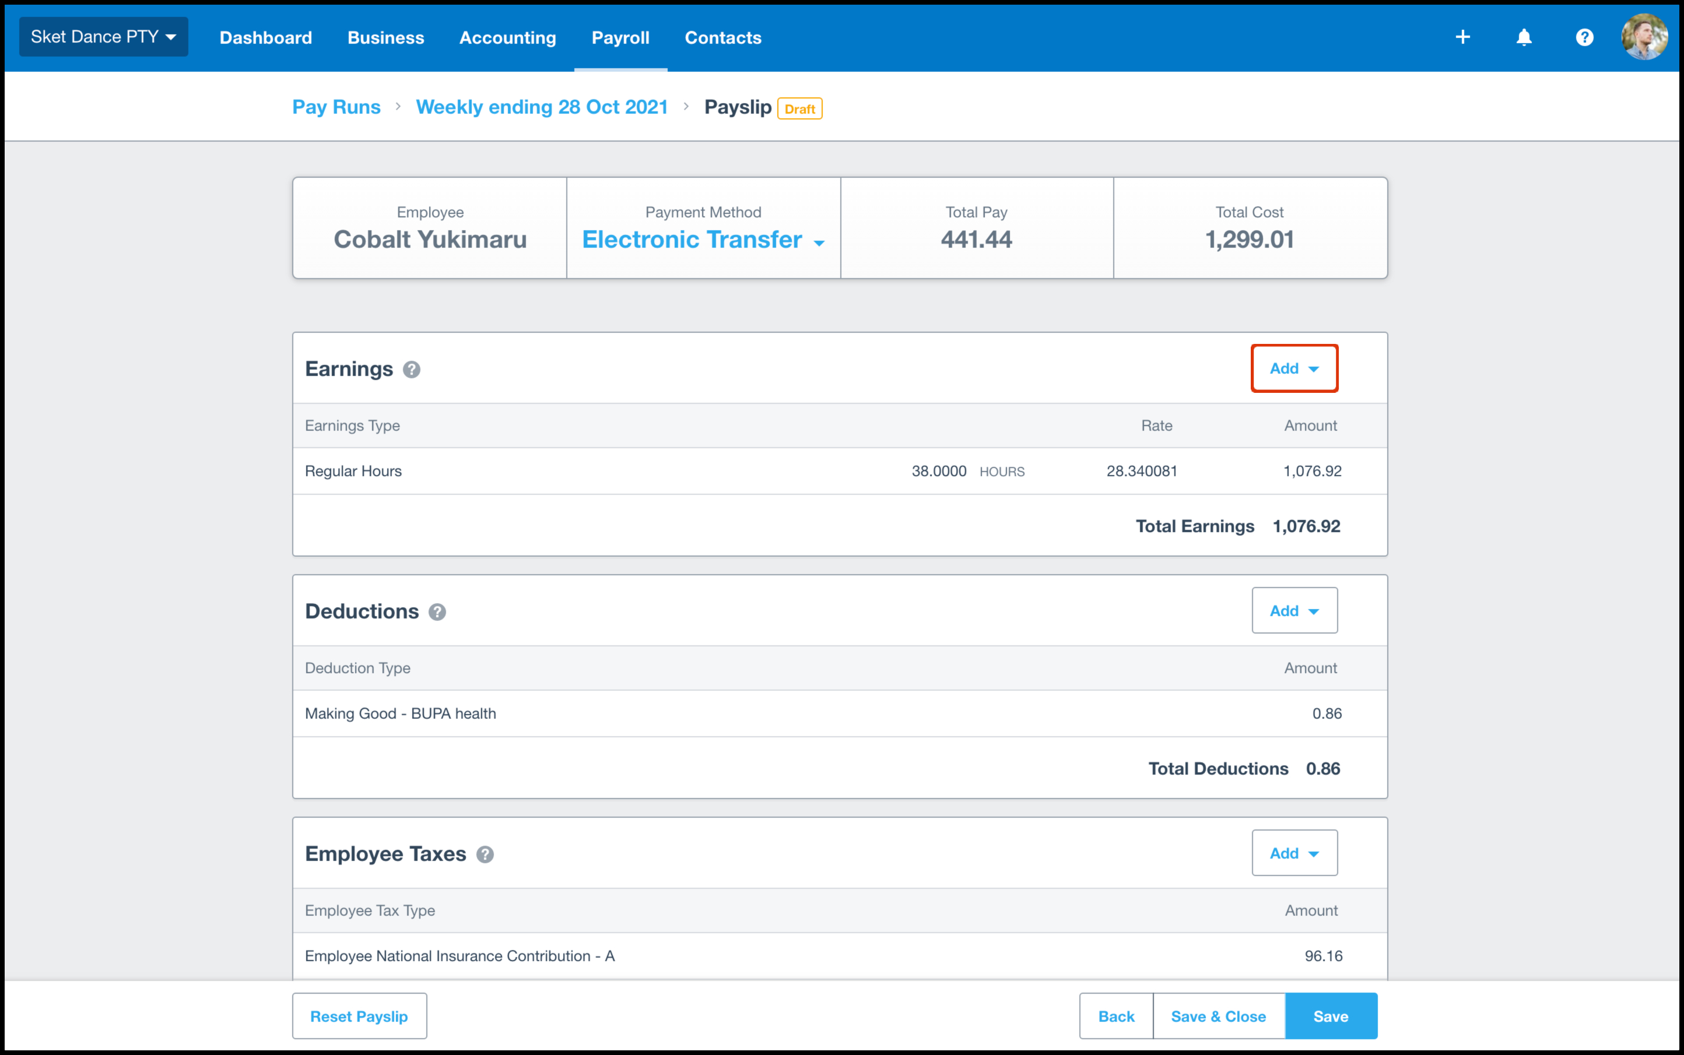Open the Sket Dance PTY organization dropdown
This screenshot has height=1055, width=1684.
tap(103, 37)
